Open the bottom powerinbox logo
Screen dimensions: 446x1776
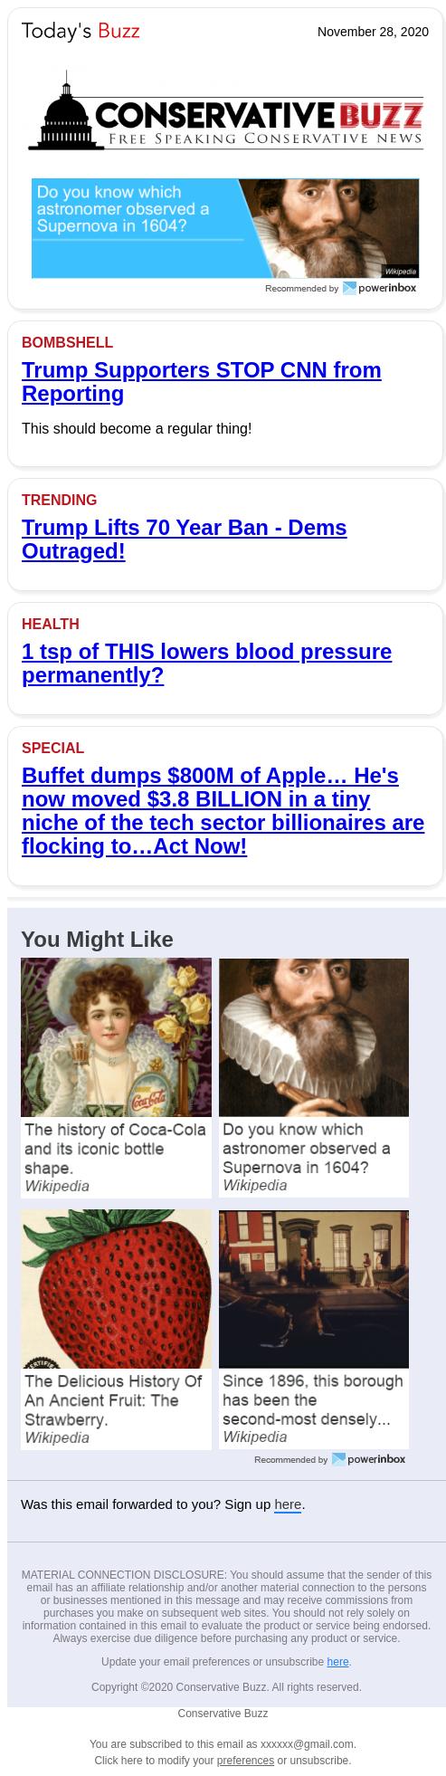click(x=369, y=1459)
